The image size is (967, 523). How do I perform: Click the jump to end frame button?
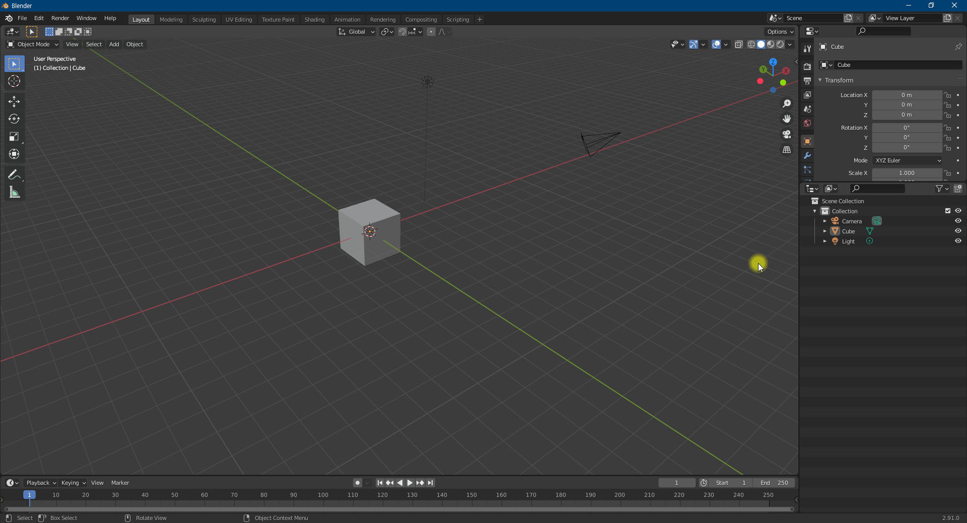point(430,483)
